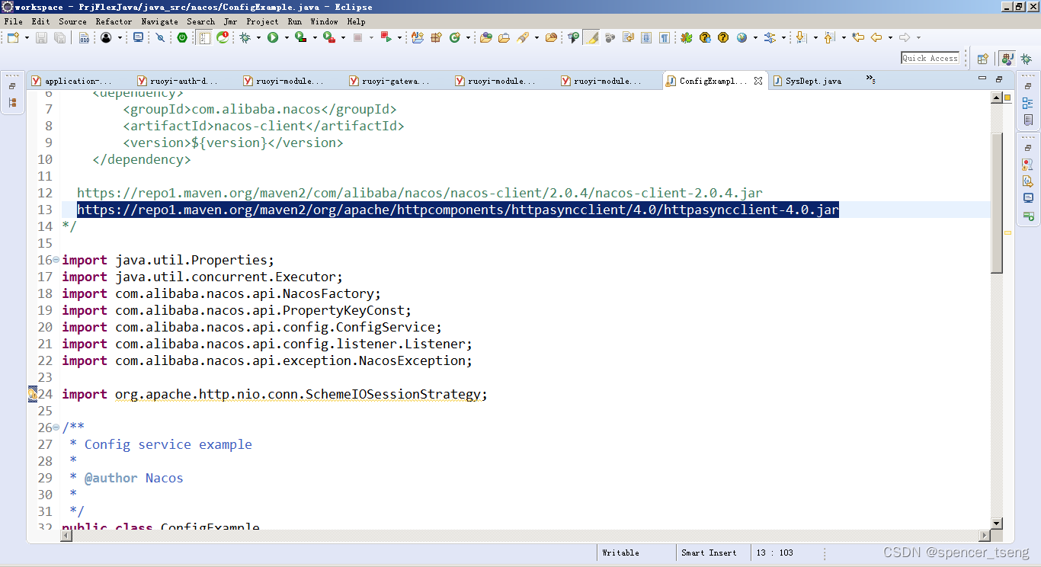Click the Quick Access button
1041x567 pixels.
pyautogui.click(x=929, y=57)
